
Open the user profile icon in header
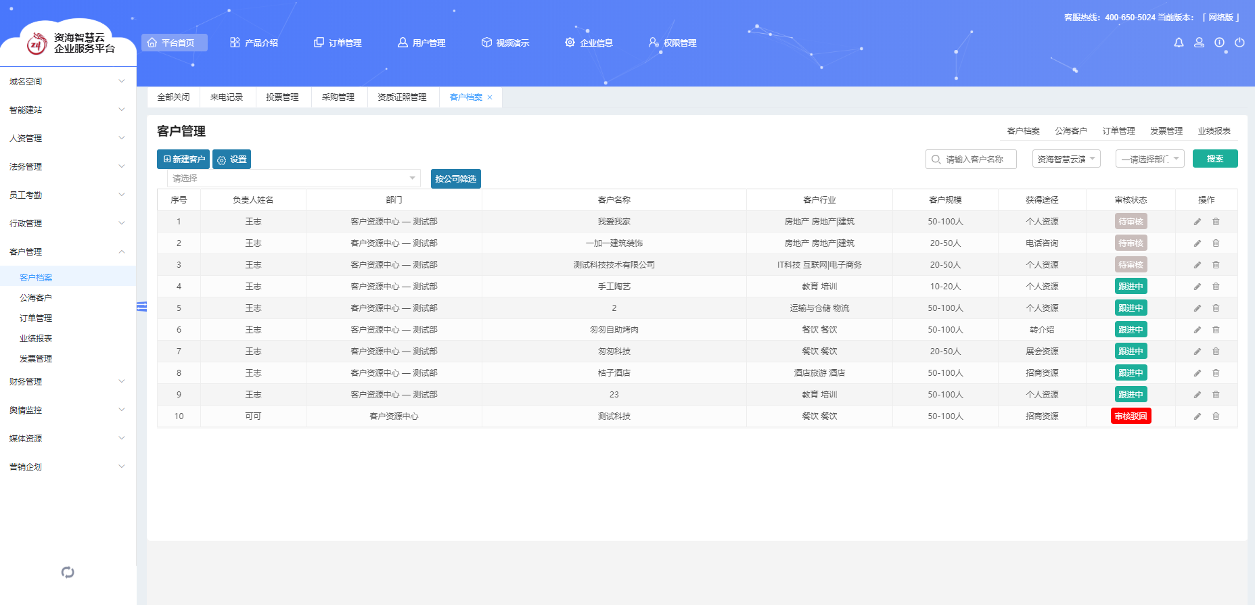click(1199, 43)
